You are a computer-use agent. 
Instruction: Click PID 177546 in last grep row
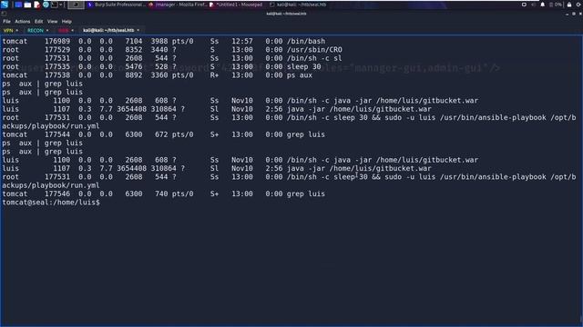pyautogui.click(x=57, y=193)
